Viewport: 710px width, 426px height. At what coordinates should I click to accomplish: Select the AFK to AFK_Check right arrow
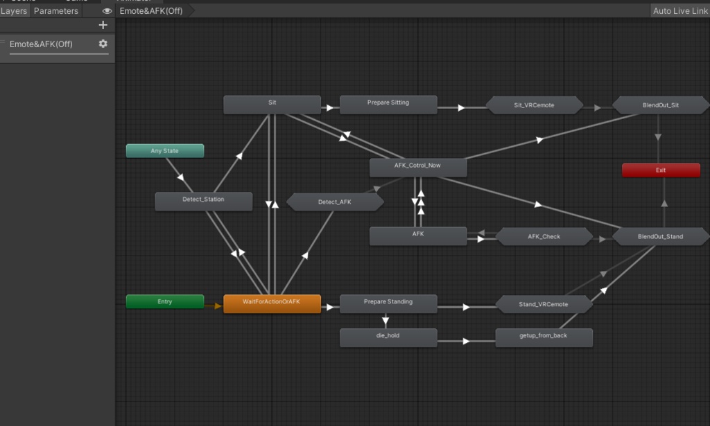click(x=480, y=239)
